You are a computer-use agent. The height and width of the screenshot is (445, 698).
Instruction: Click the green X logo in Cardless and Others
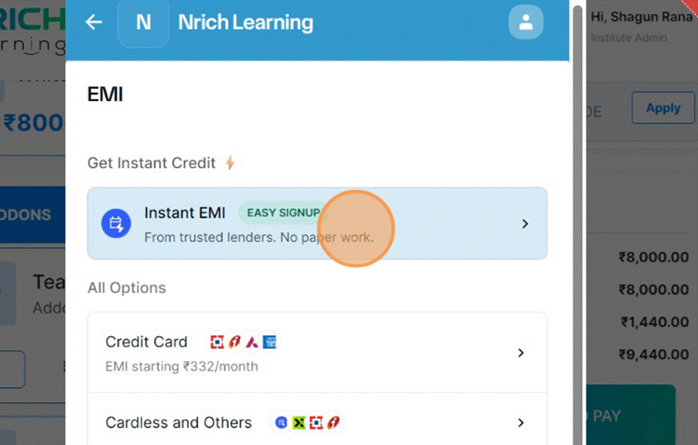[299, 423]
